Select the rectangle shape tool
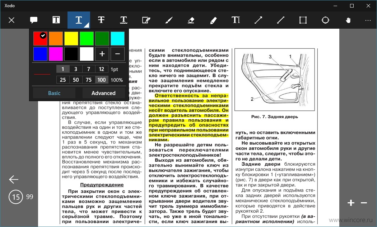Screen dimensions: 377x227 (303, 20)
